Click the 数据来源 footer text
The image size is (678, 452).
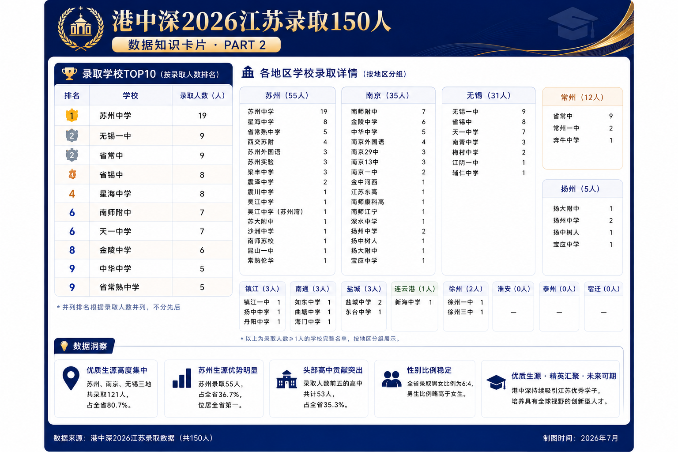pos(134,438)
